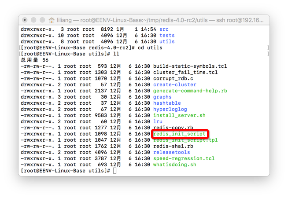Click the minimize window button
Viewport: 288px width, 198px height.
pos(33,20)
